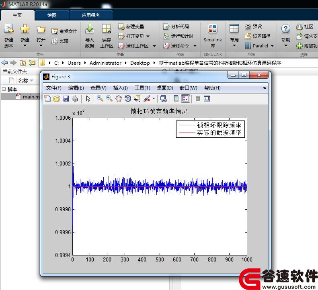The height and width of the screenshot is (290, 318).
Task: Toggle the Pan hand tool
Action: click(119, 99)
